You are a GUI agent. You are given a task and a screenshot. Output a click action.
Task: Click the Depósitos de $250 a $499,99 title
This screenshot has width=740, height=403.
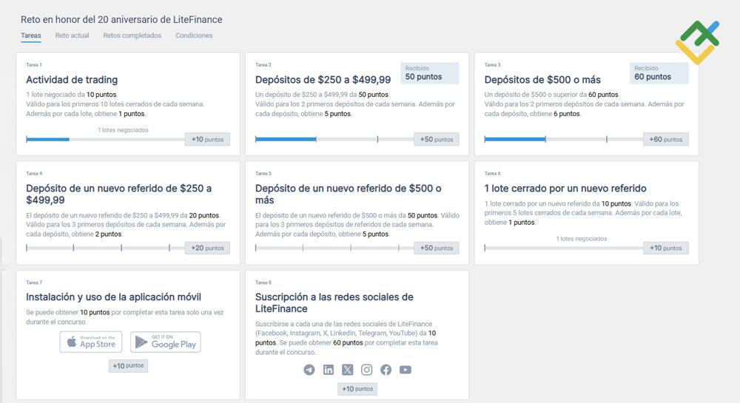pos(323,80)
